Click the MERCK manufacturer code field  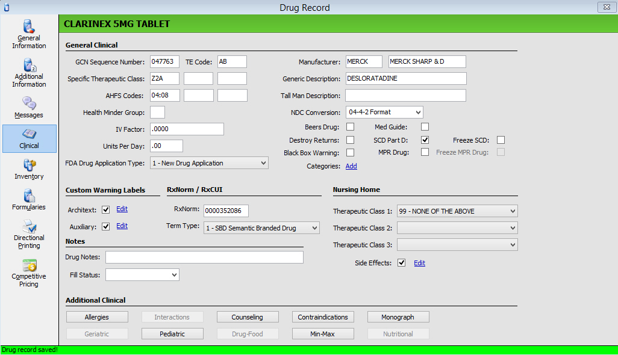364,61
